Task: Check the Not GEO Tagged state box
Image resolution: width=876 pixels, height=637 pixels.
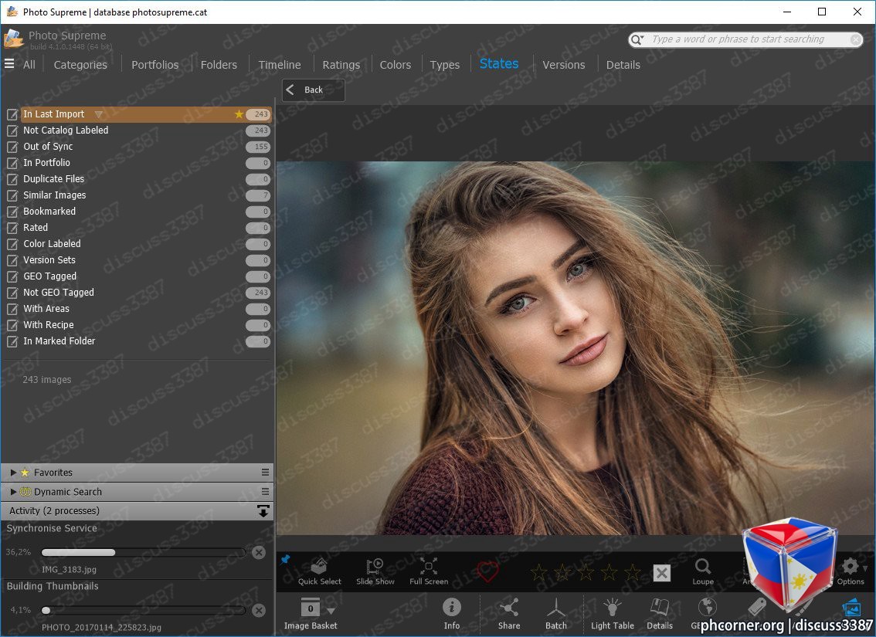Action: pos(12,293)
